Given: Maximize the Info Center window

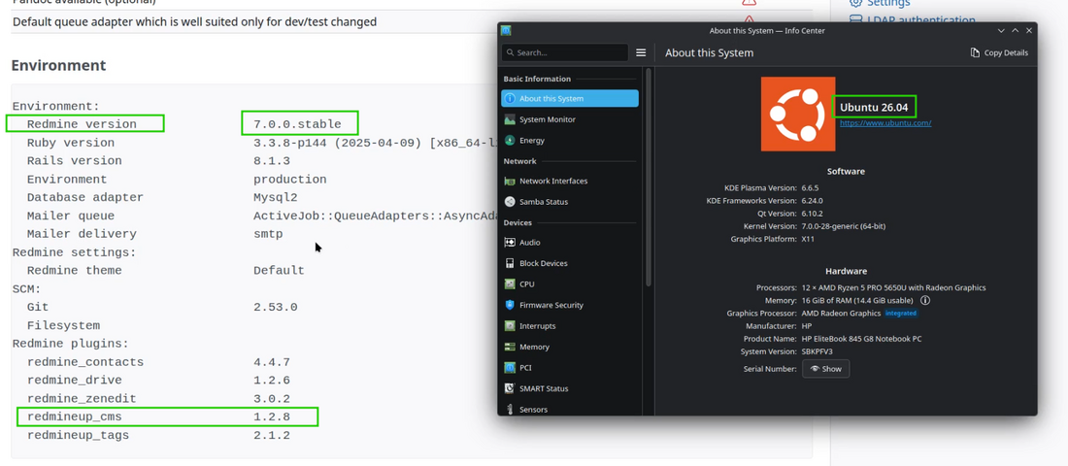Looking at the screenshot, I should pyautogui.click(x=1016, y=31).
